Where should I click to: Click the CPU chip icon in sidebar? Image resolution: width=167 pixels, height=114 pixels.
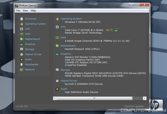coord(22,29)
